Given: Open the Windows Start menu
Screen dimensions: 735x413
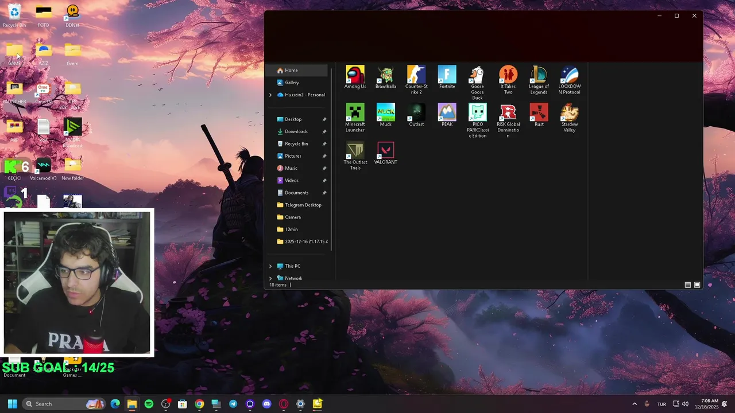Looking at the screenshot, I should point(13,404).
